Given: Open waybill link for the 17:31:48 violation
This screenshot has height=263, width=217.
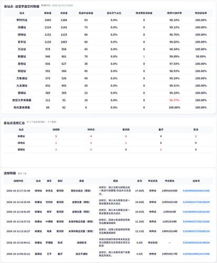Looking at the screenshot, I should (196, 190).
